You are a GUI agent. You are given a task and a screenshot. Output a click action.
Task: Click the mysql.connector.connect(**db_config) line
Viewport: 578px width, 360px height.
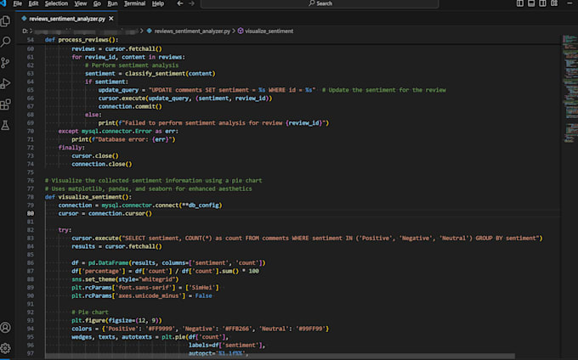(140, 205)
